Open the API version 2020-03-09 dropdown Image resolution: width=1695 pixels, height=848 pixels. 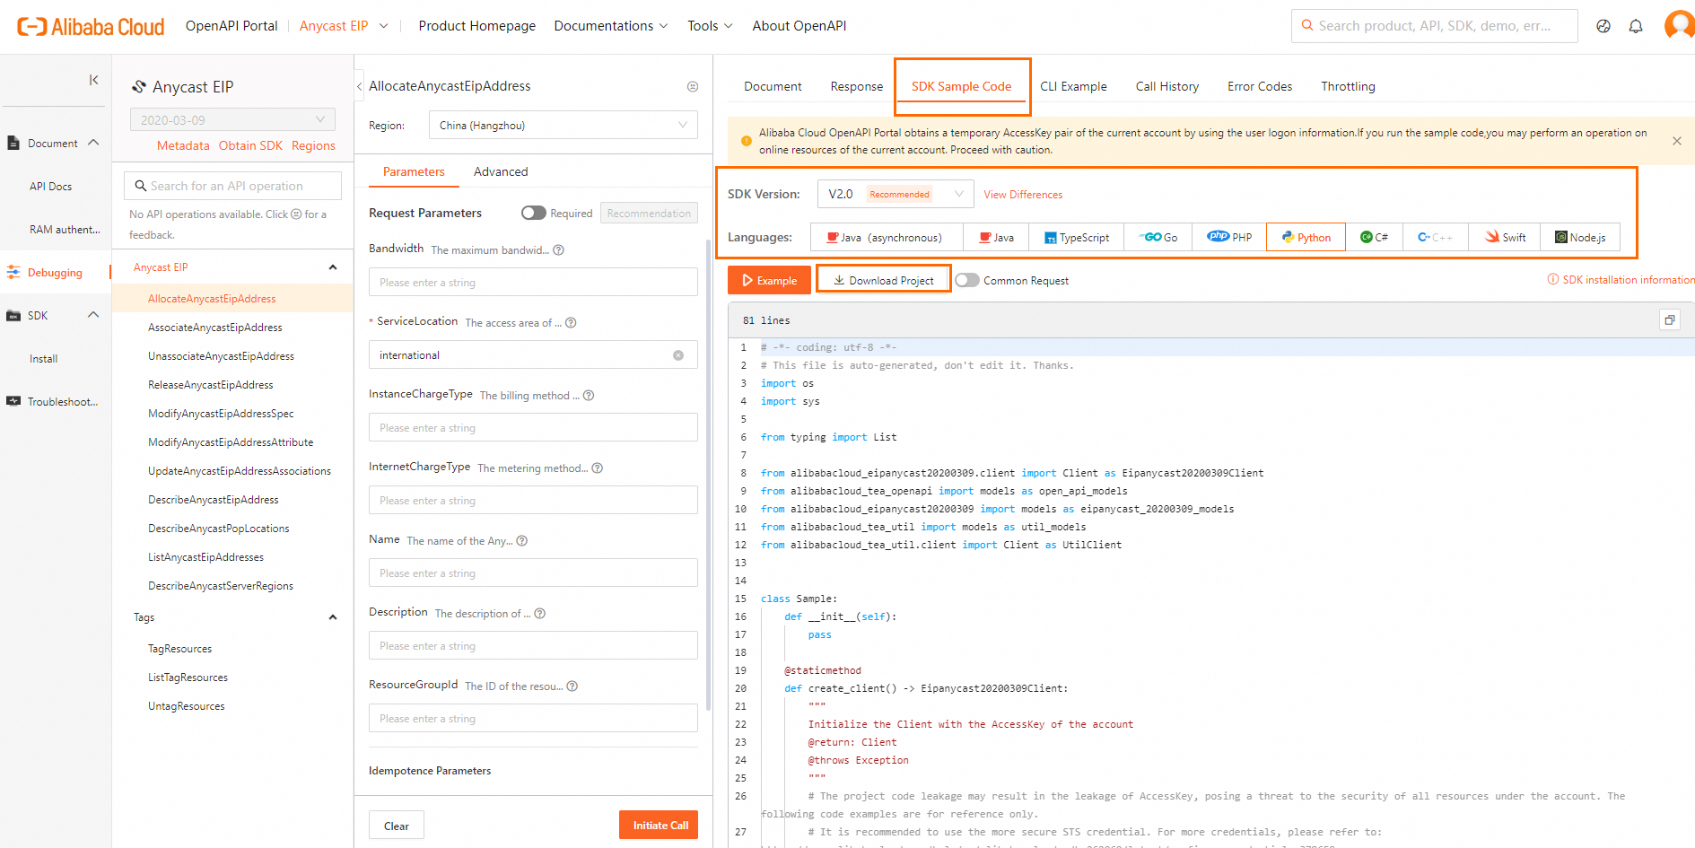[x=232, y=119]
